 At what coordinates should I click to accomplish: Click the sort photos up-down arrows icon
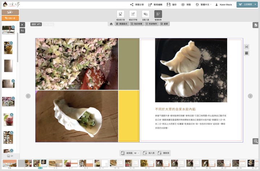coord(22,31)
